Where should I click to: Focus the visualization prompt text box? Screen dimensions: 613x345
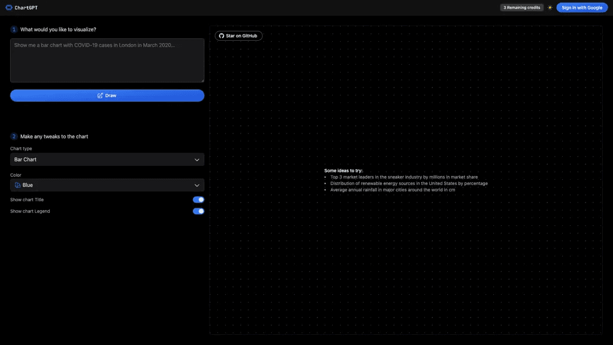(107, 60)
